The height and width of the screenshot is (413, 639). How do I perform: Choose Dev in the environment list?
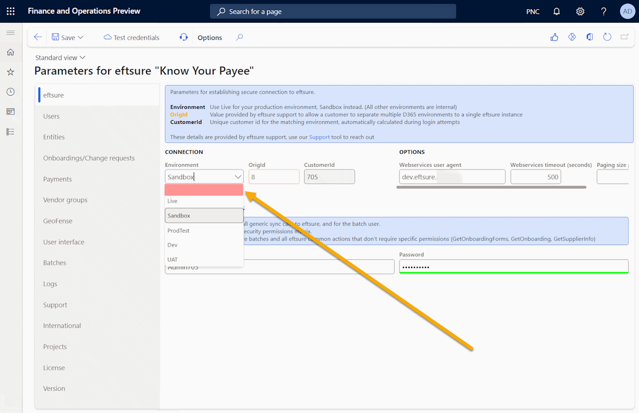pyautogui.click(x=204, y=245)
